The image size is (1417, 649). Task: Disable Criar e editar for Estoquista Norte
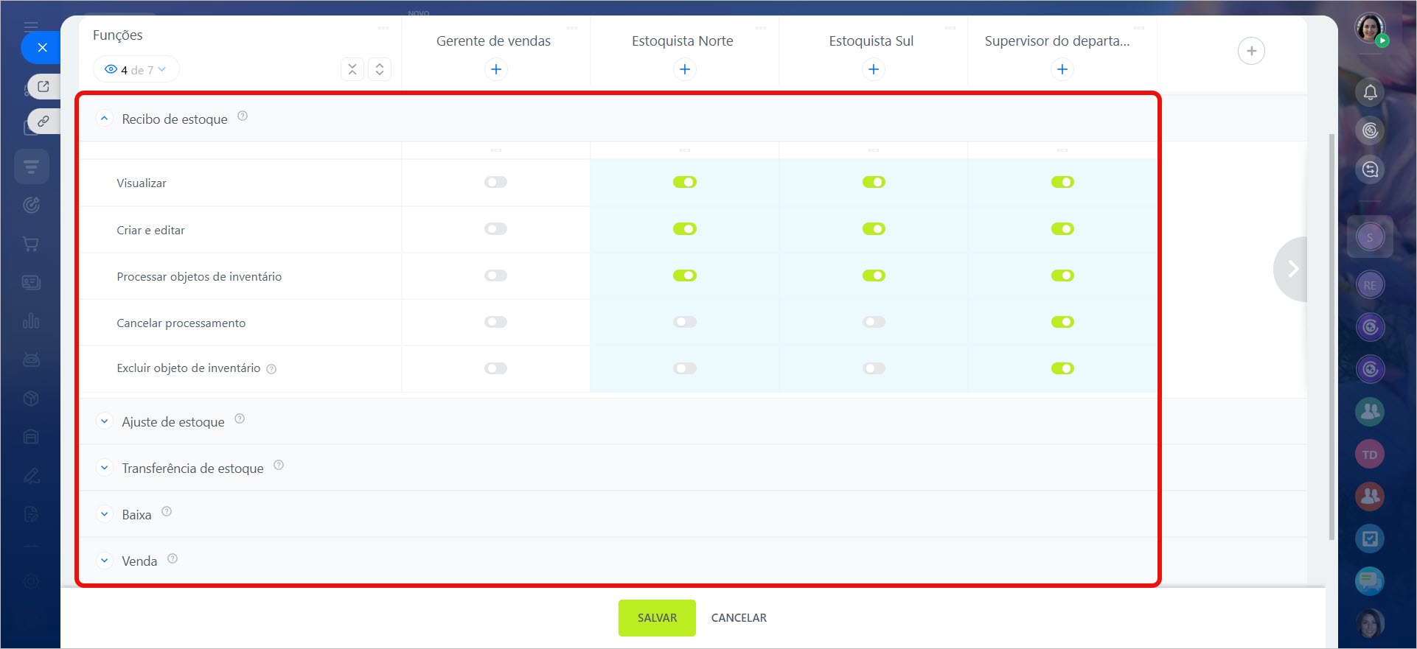684,229
